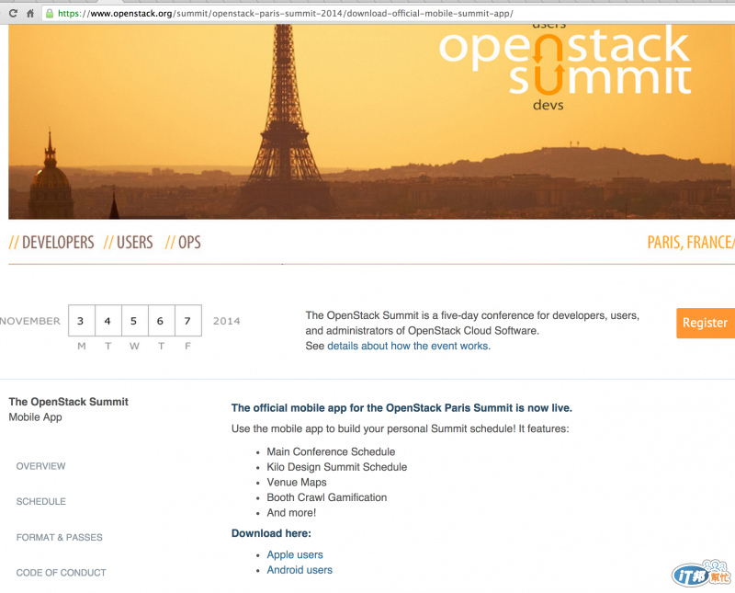Focus the browser address bar URL
The width and height of the screenshot is (735, 593).
(x=285, y=14)
